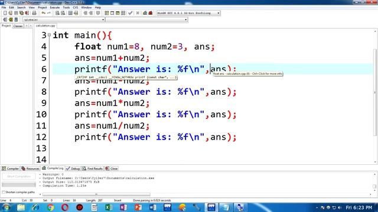Open the Help menu
The image size is (378, 212).
coord(97,8)
